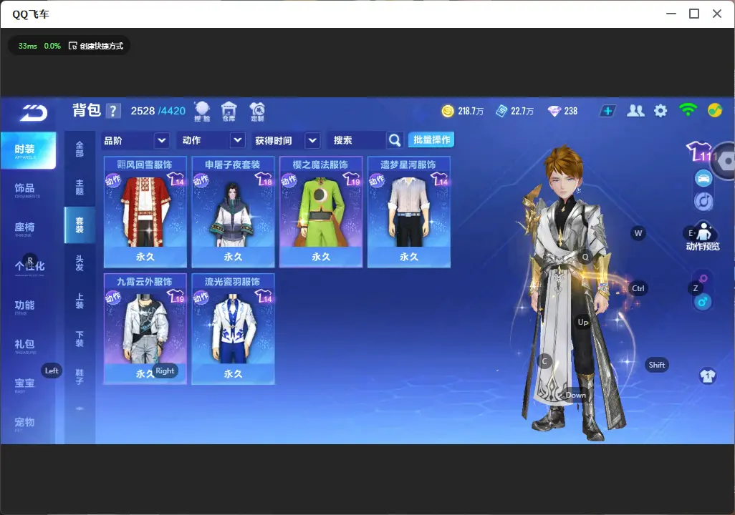Select the 流光瓷羽服饰 outfit card
The height and width of the screenshot is (515, 735).
tap(233, 328)
